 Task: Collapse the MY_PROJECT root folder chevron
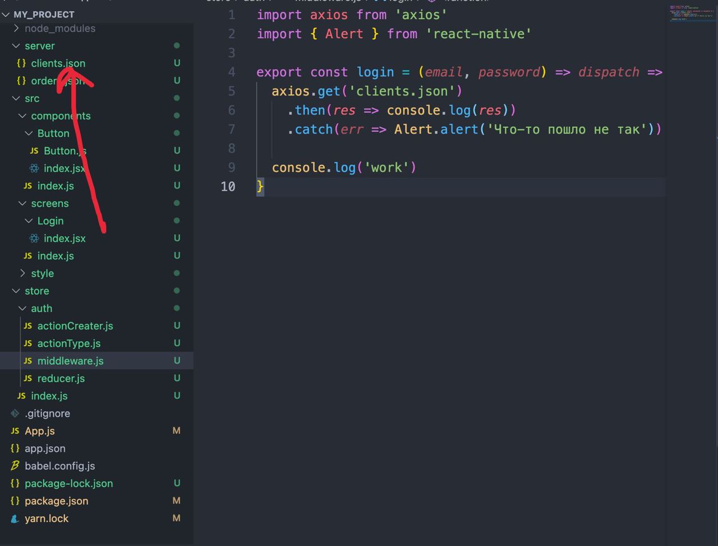tap(6, 15)
